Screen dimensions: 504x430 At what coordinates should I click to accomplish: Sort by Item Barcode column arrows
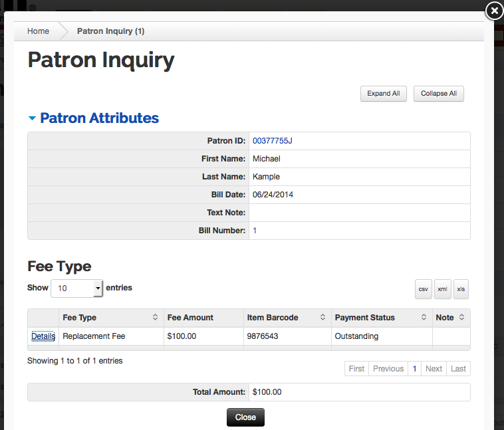322,317
